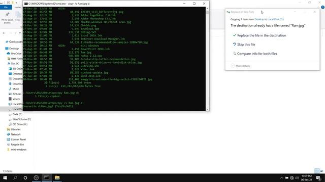This screenshot has height=182, width=325.
Task: Switch Explorer to large icons view
Action: (321, 171)
